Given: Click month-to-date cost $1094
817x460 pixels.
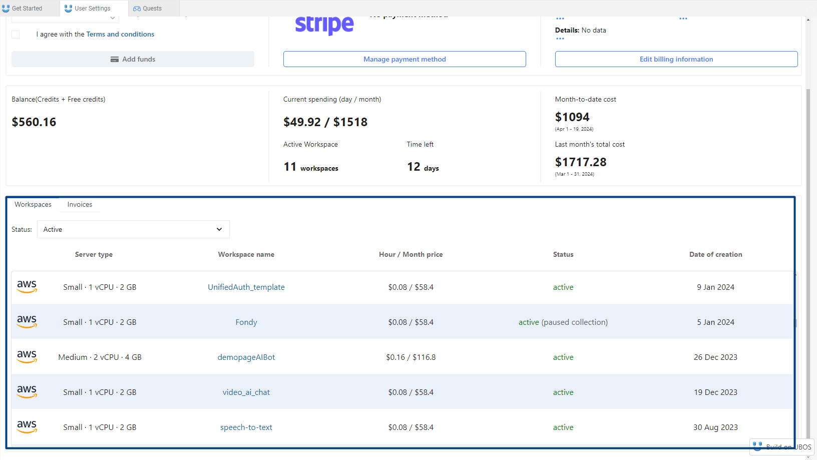Looking at the screenshot, I should [572, 117].
